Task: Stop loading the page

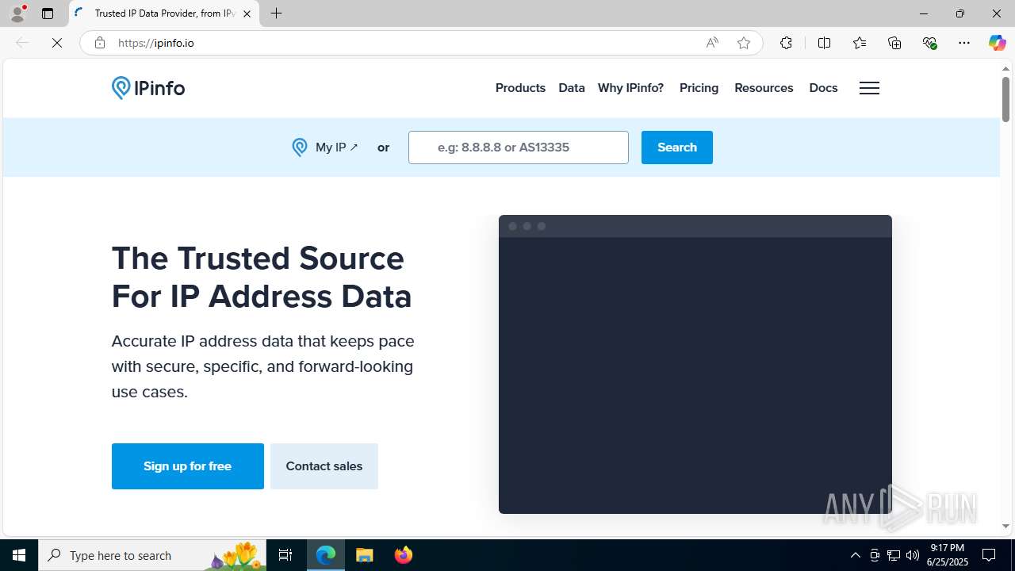Action: (57, 43)
